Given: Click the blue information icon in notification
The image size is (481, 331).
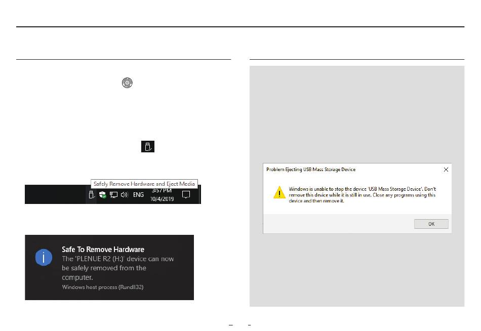Looking at the screenshot, I should point(44,257).
